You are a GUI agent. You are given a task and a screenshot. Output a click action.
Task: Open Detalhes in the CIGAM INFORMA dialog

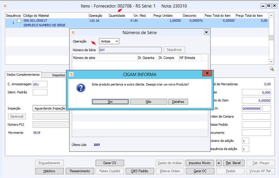pos(178,102)
